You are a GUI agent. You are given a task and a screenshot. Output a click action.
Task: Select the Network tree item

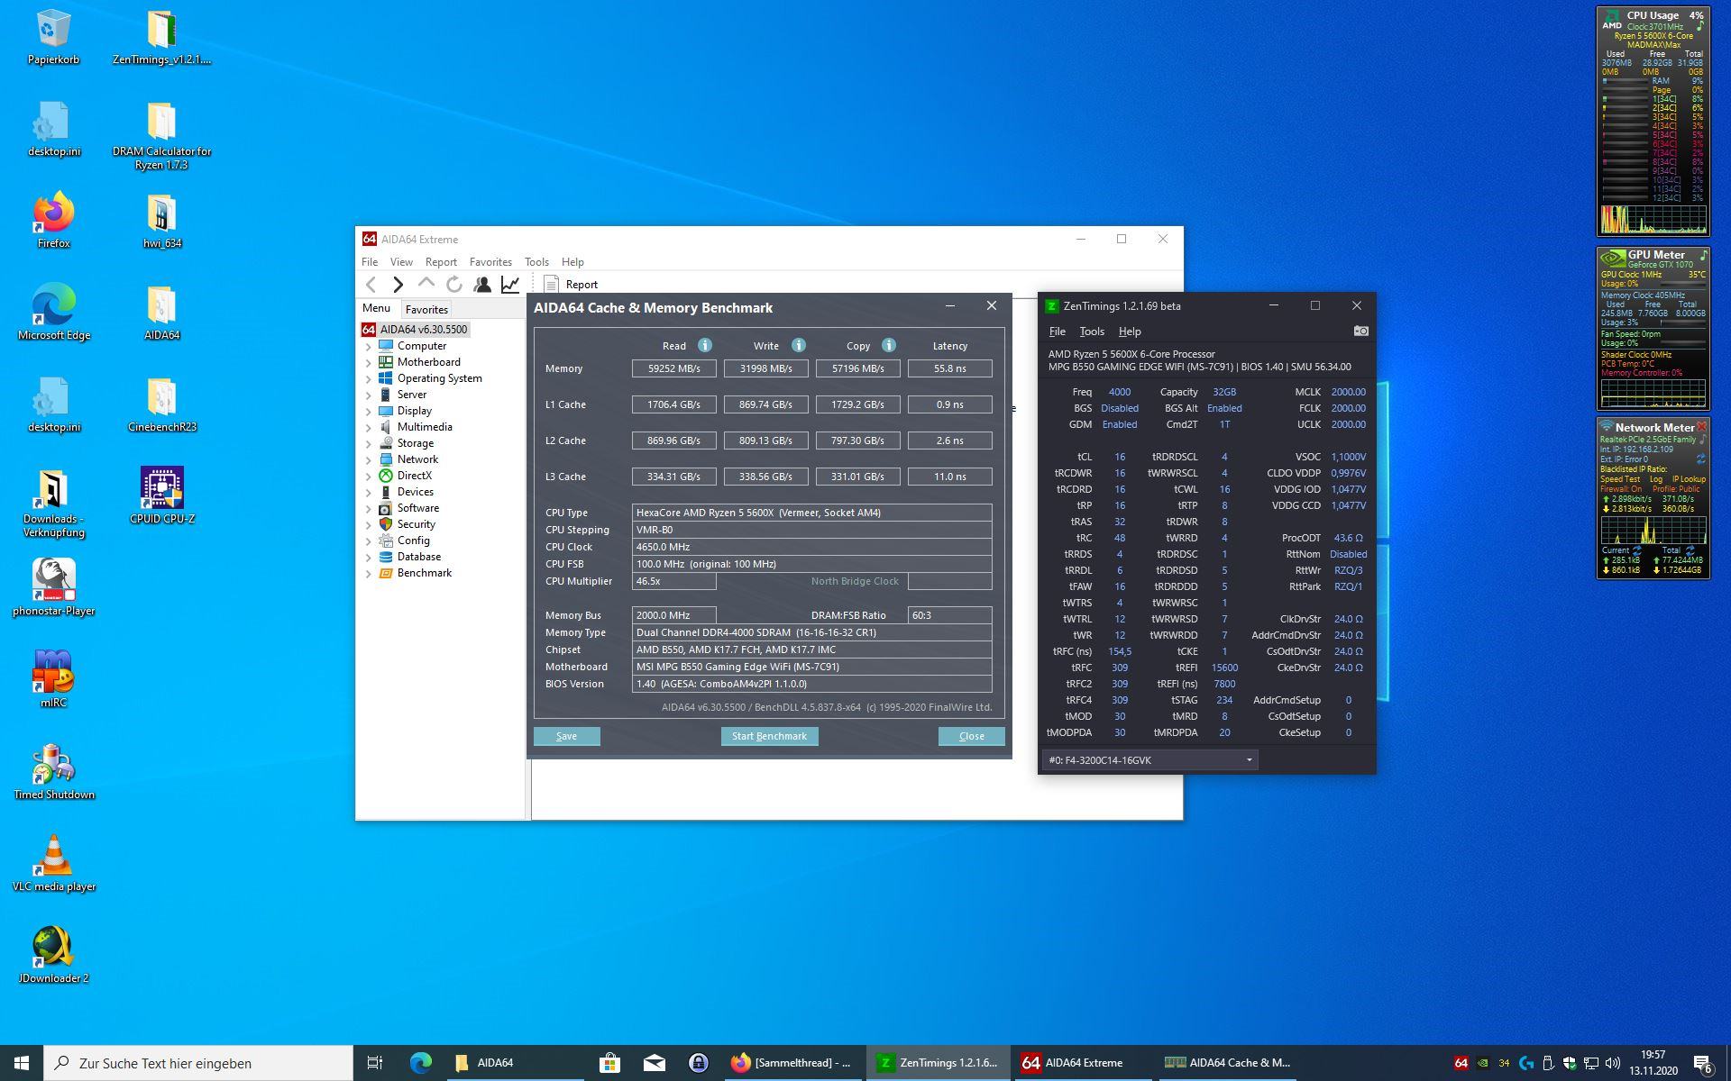[417, 459]
